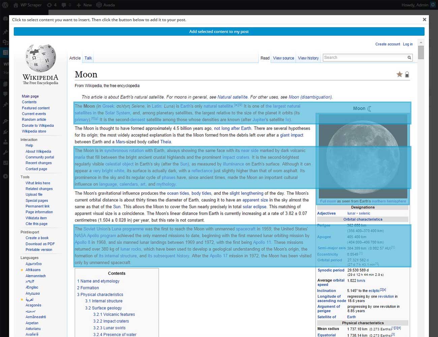Open the Create account link
This screenshot has width=438, height=337.
tap(387, 44)
